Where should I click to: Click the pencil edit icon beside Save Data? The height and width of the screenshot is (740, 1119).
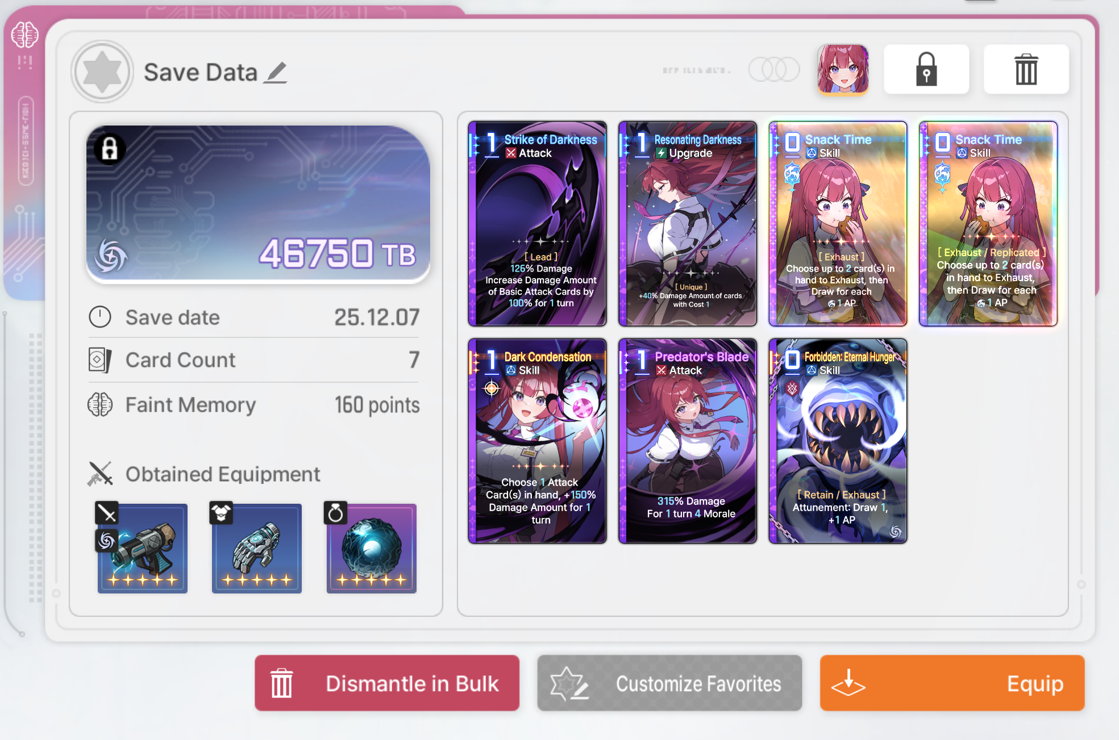click(276, 73)
